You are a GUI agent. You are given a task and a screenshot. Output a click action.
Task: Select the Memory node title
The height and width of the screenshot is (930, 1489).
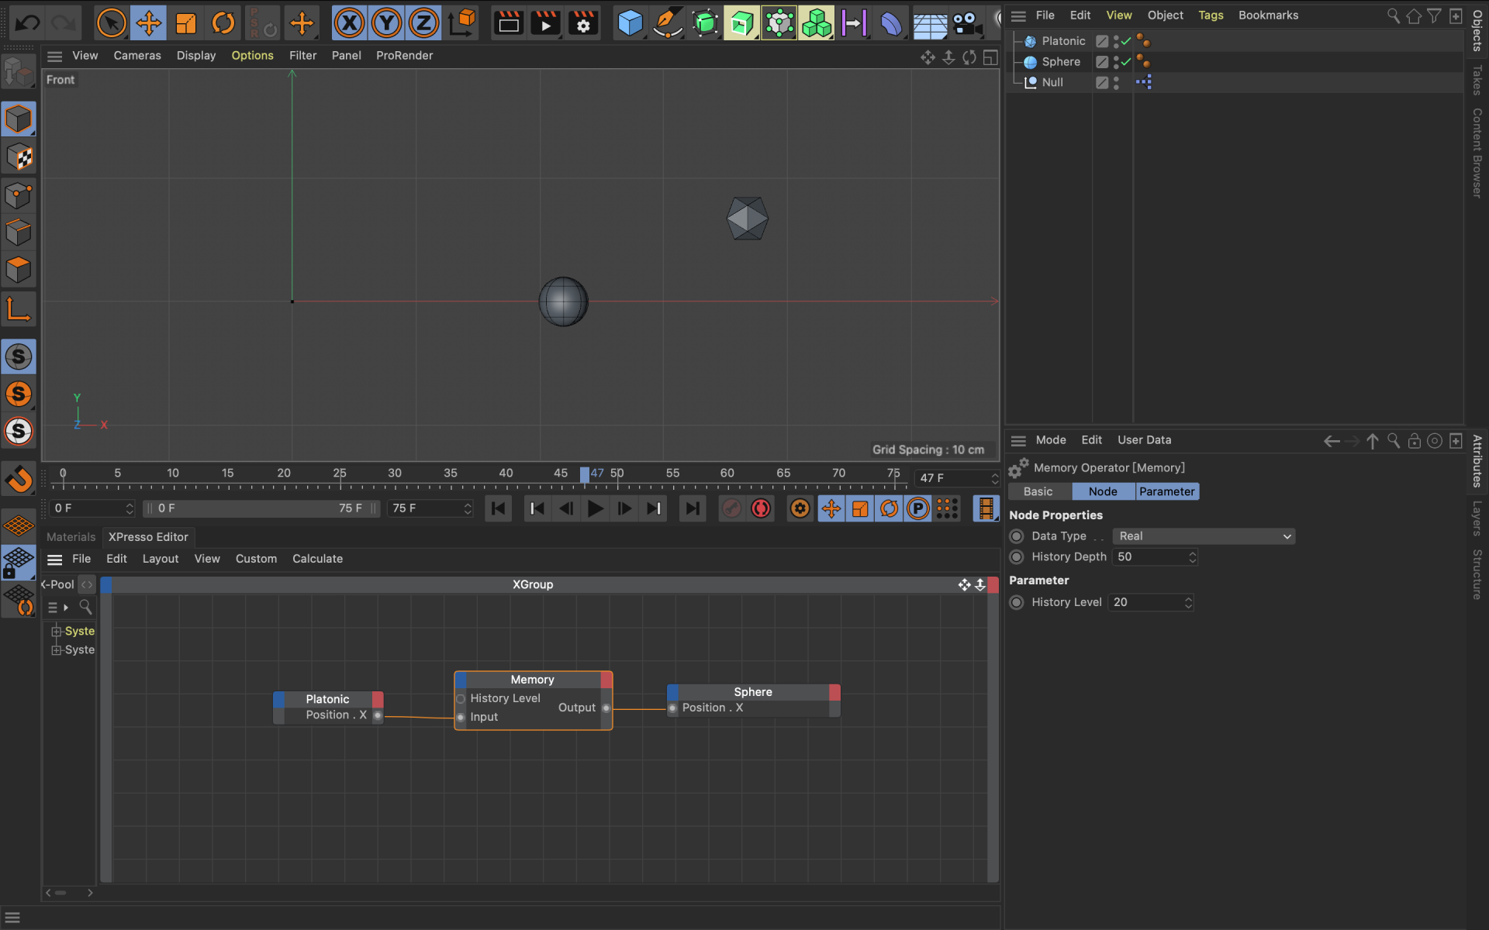tap(532, 680)
